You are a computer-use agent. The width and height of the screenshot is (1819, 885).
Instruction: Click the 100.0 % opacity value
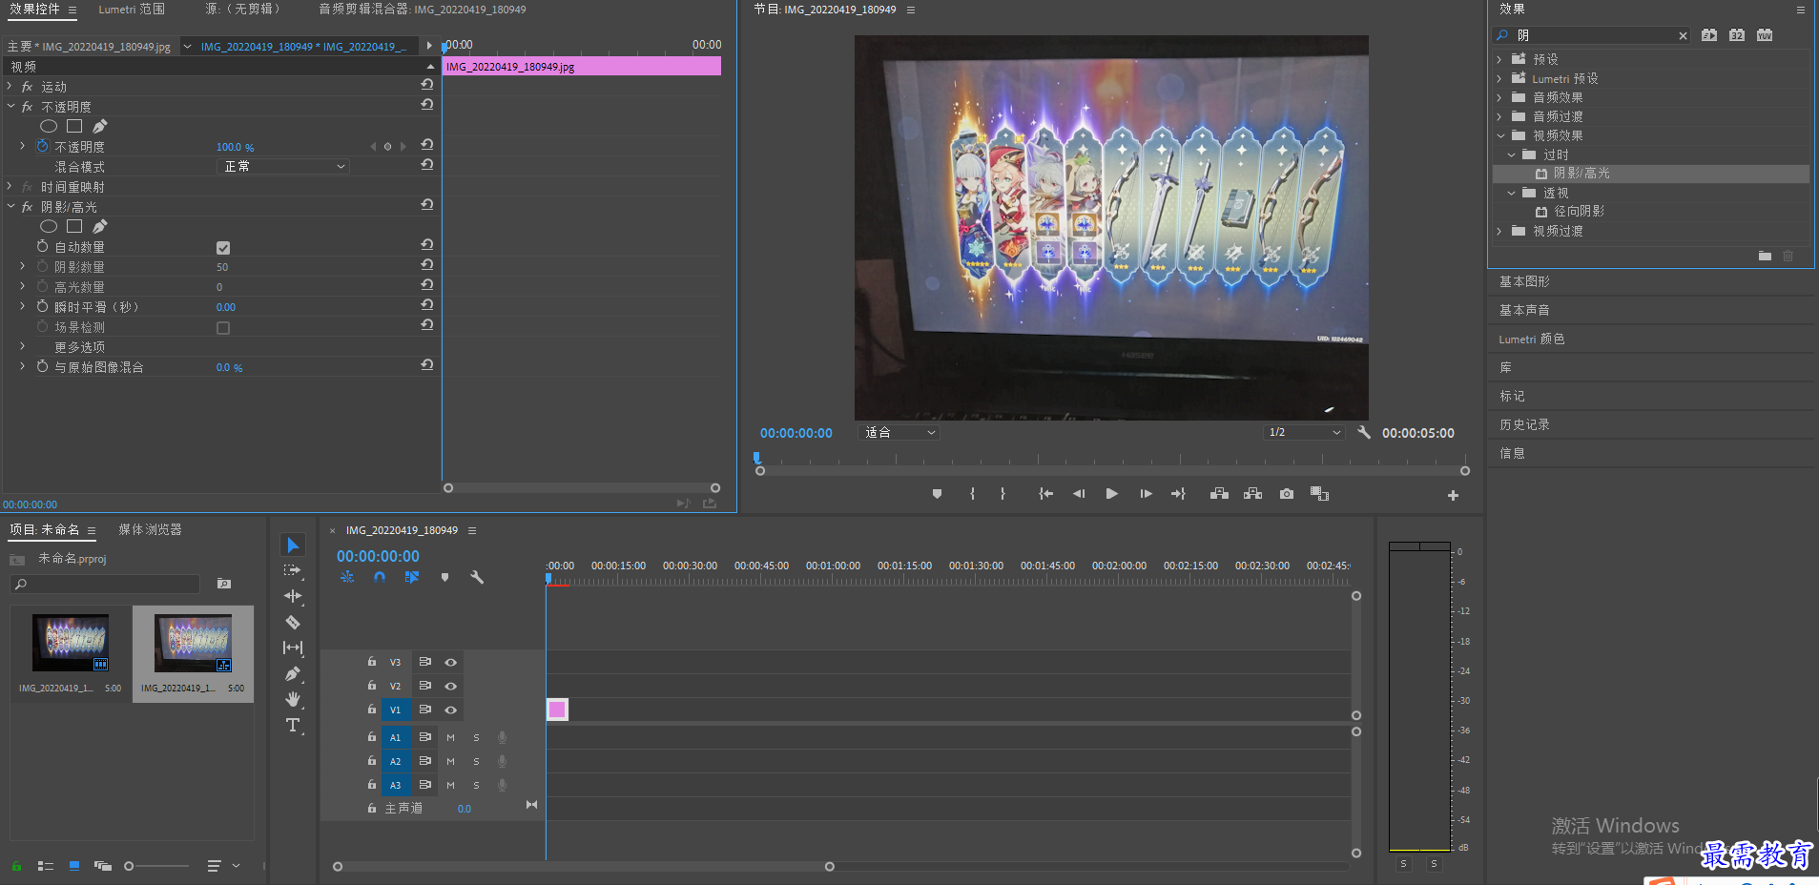tap(235, 147)
